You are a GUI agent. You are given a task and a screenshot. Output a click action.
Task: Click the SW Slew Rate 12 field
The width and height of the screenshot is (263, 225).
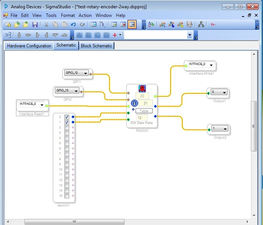coord(142,118)
